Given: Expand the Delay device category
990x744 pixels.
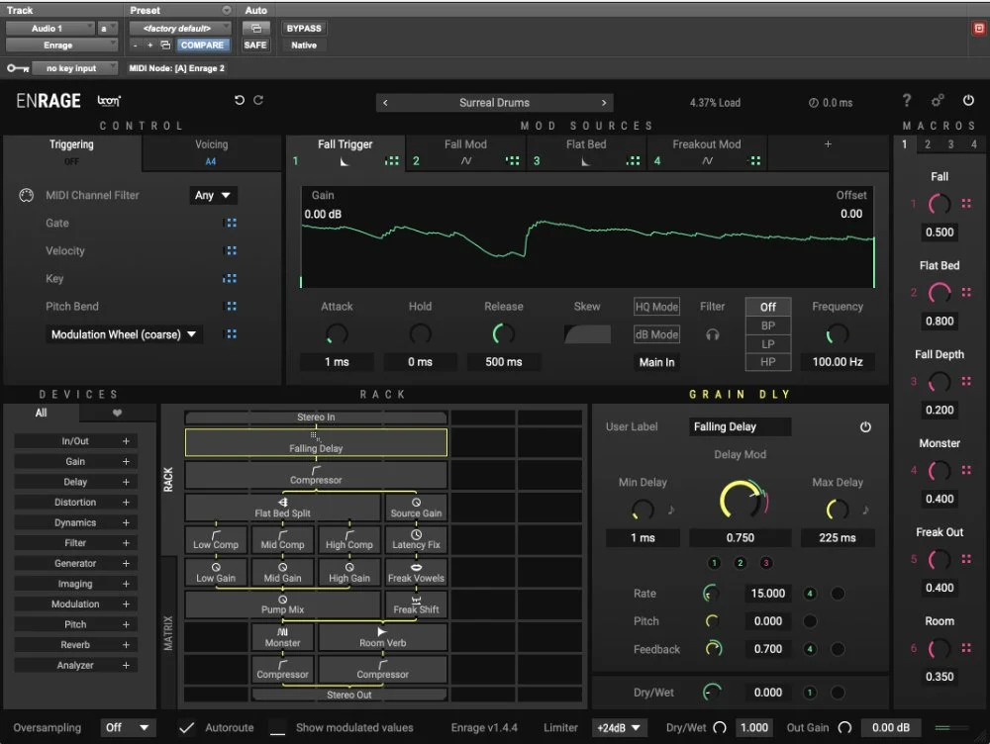Looking at the screenshot, I should [75, 482].
